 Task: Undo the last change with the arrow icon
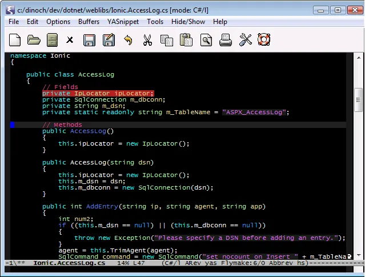(x=128, y=40)
